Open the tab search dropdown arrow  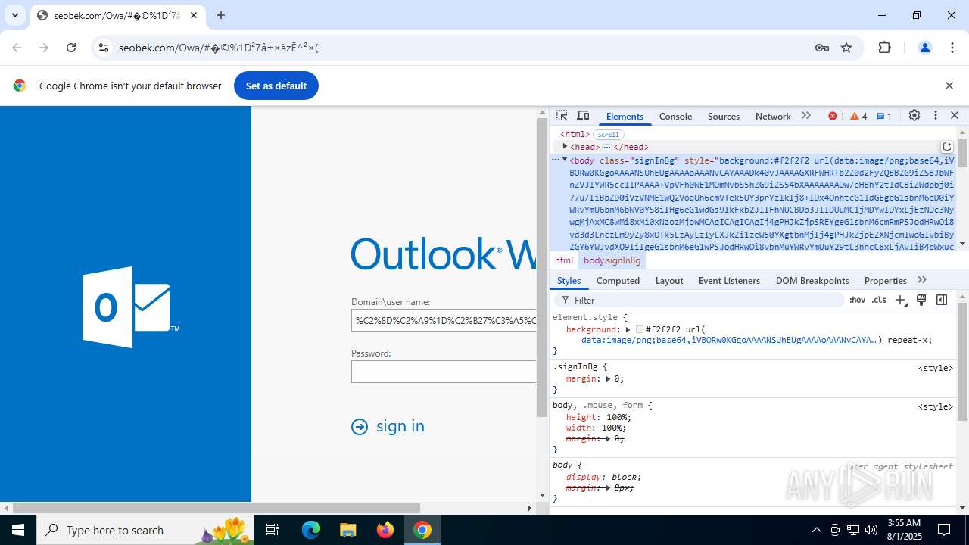coord(14,15)
